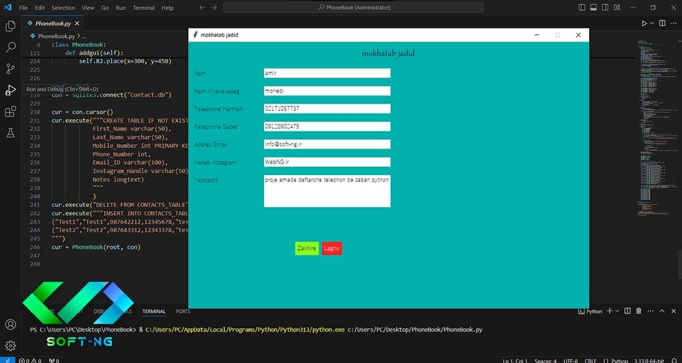This screenshot has width=682, height=363.
Task: Kill the terminal with the trash icon
Action: tap(638, 311)
